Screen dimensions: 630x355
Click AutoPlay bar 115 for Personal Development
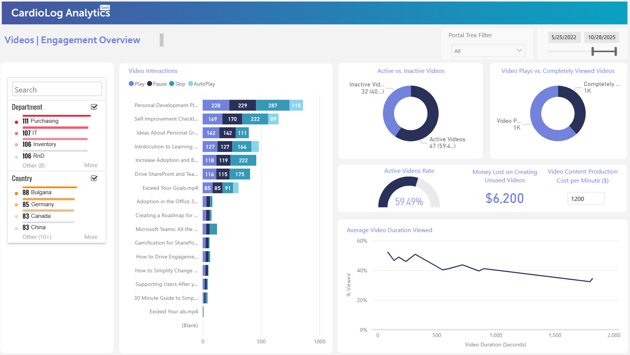296,106
